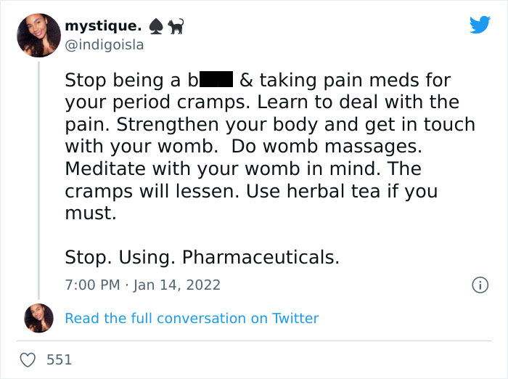
Task: Open the display name "mystique."
Action: tap(108, 26)
